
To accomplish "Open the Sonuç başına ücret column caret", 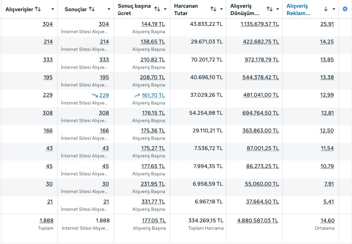I will pos(165,9).
